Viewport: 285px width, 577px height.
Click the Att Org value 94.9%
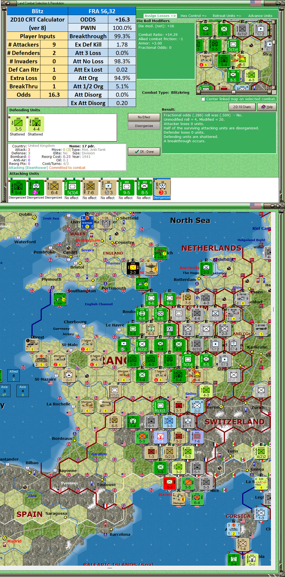point(122,78)
